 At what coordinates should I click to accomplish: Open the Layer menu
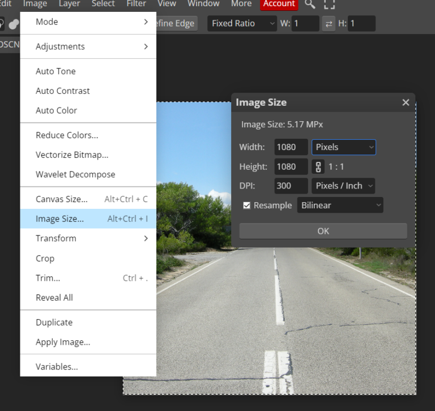(69, 4)
